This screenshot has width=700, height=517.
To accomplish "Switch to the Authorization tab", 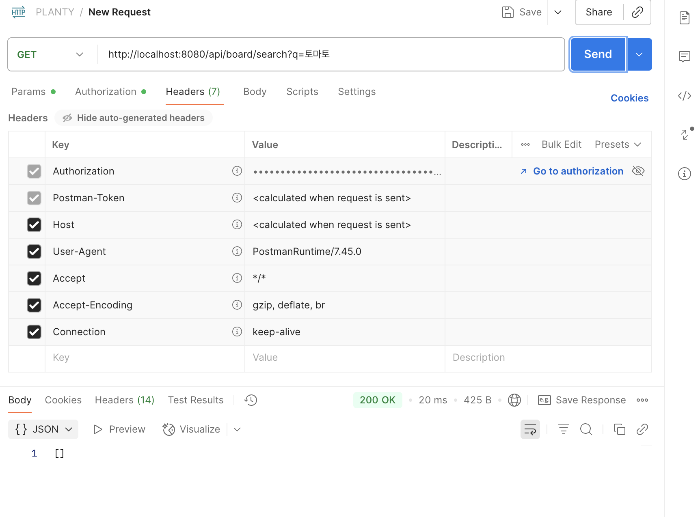I will point(110,92).
